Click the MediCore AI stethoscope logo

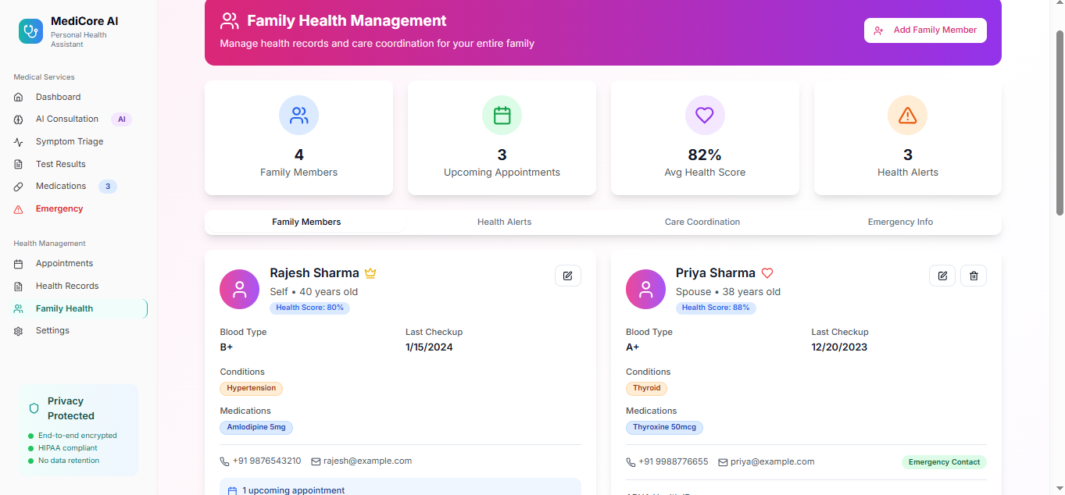(x=30, y=31)
